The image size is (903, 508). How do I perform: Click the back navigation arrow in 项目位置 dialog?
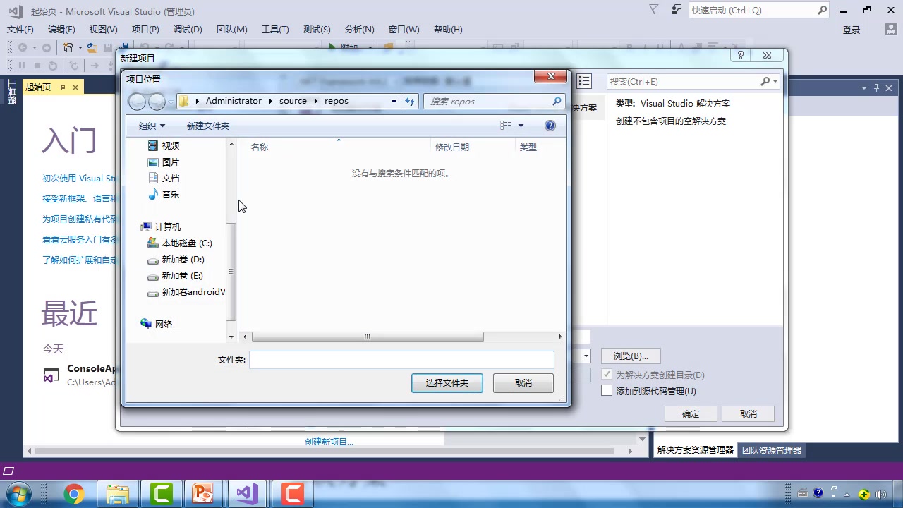(137, 102)
